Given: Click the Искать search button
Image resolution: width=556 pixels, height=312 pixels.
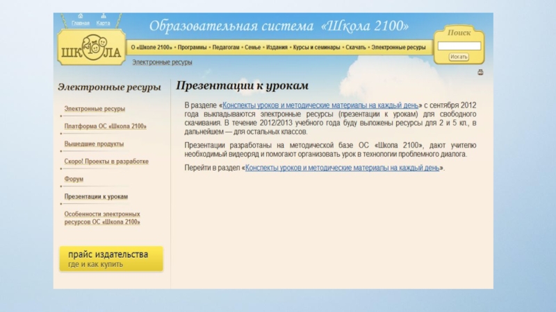Looking at the screenshot, I should click(x=459, y=57).
